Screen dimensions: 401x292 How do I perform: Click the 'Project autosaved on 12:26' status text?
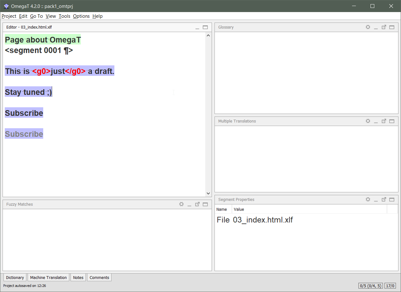[x=24, y=286]
